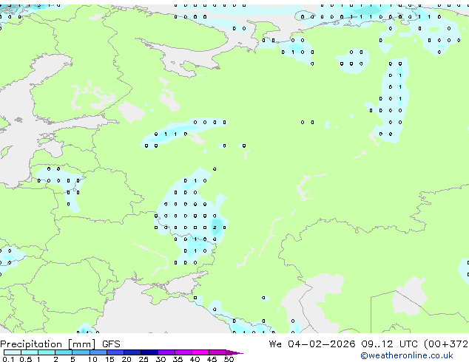Click the '2' precipitation value on the map
469x362 pixels.
click(215, 228)
